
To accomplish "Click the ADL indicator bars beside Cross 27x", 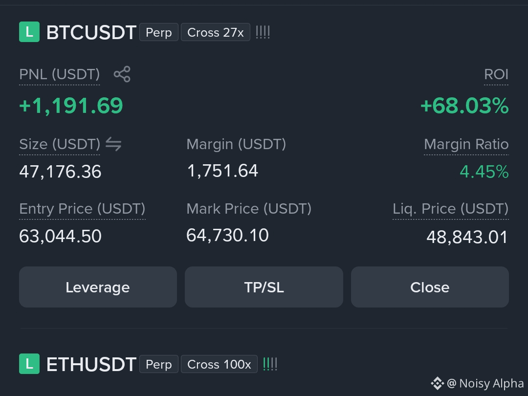I will click(263, 32).
